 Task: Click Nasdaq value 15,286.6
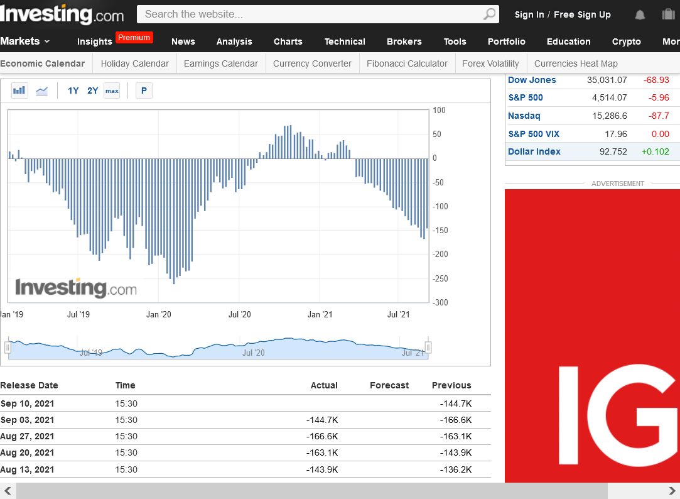[x=610, y=116]
